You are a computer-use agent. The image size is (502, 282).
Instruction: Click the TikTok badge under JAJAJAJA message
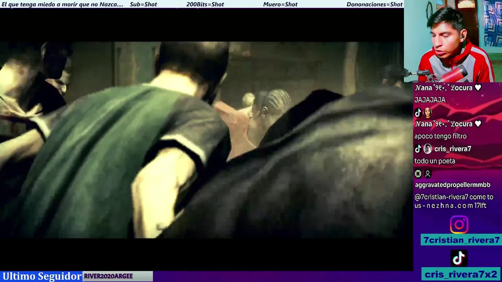coord(418,113)
